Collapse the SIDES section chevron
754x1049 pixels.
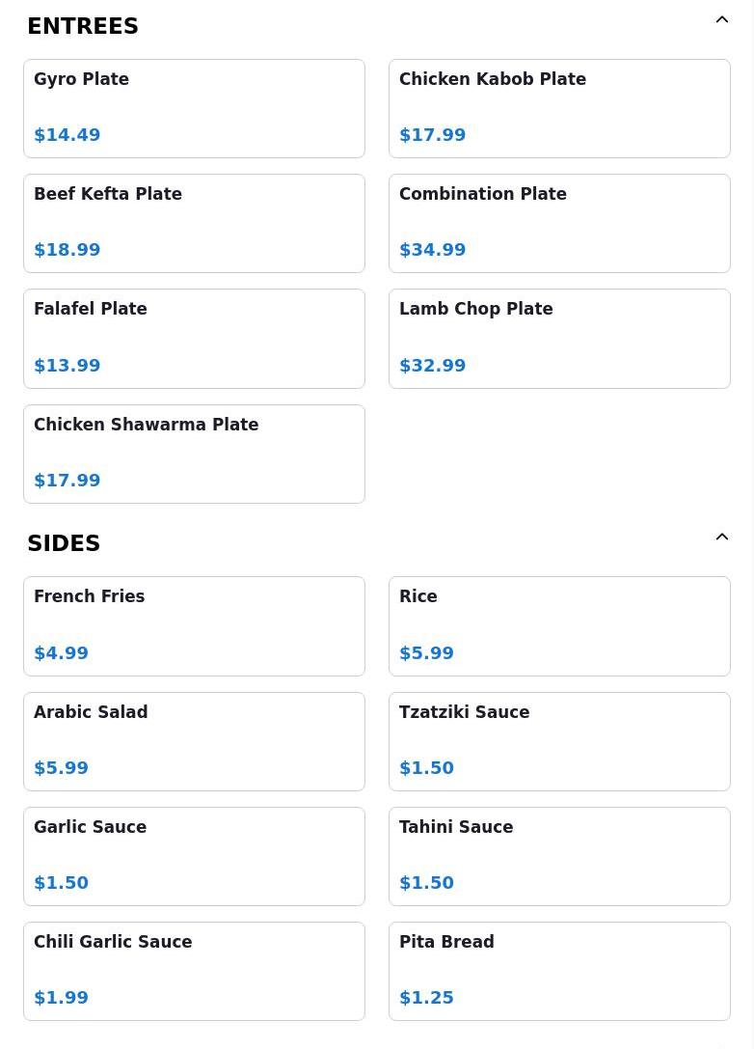(x=722, y=537)
